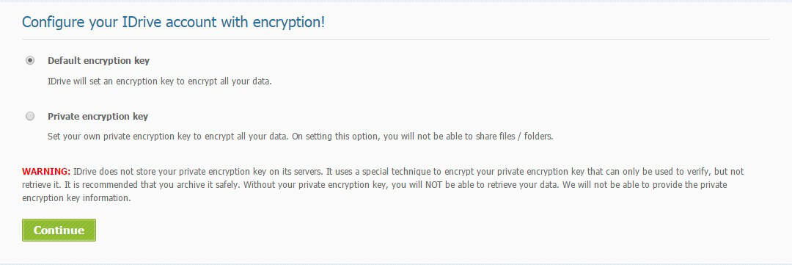
Task: Select the Private encryption key radio button
Action: tap(30, 116)
